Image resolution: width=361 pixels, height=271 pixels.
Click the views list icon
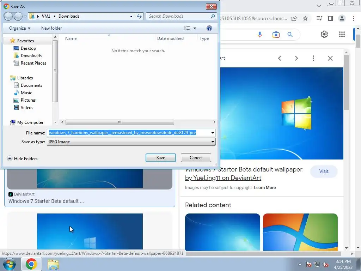187,28
